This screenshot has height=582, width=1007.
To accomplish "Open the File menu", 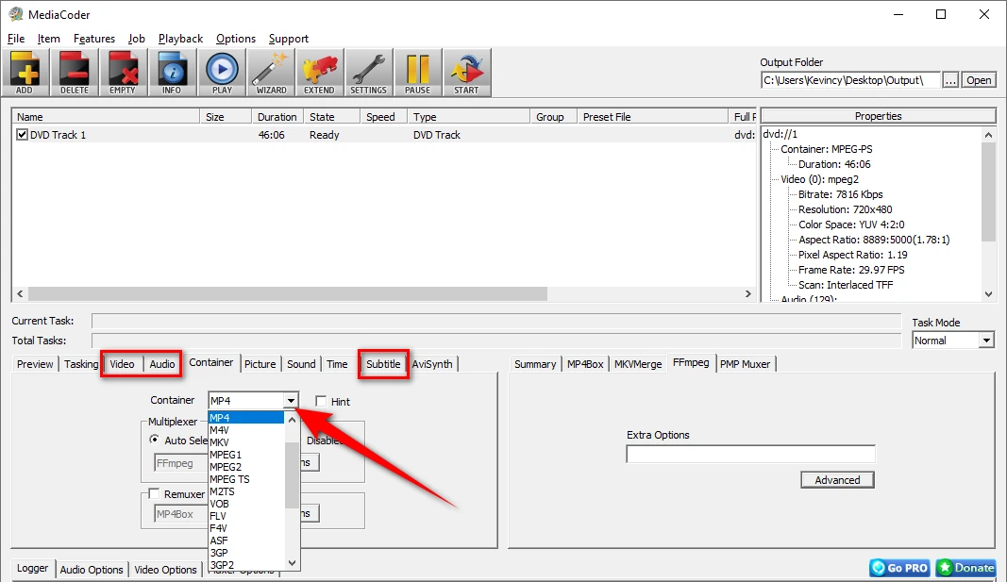I will tap(16, 39).
